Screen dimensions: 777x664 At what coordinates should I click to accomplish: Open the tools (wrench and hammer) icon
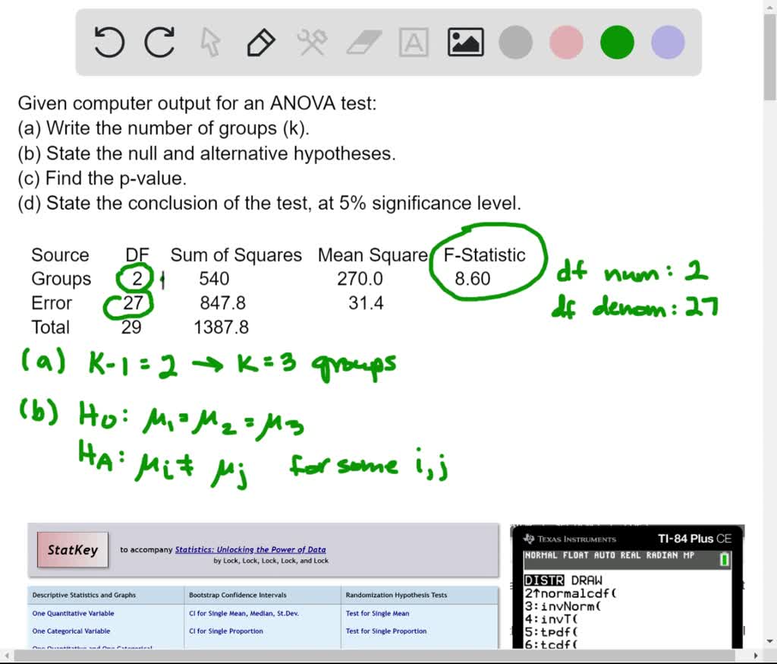pyautogui.click(x=312, y=43)
